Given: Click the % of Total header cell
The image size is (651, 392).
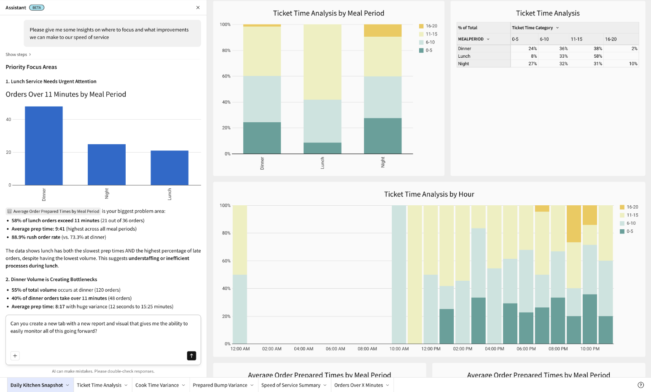Looking at the screenshot, I should point(484,28).
